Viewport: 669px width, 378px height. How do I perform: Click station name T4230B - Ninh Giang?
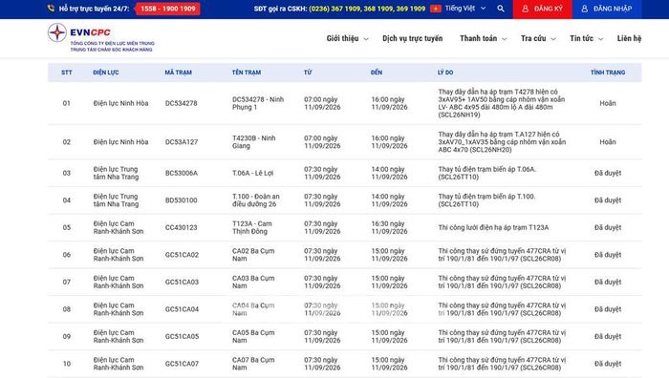[254, 142]
